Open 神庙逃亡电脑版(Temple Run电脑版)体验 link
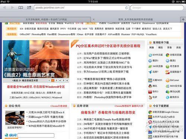The height and width of the screenshot is (139, 186). (107, 119)
